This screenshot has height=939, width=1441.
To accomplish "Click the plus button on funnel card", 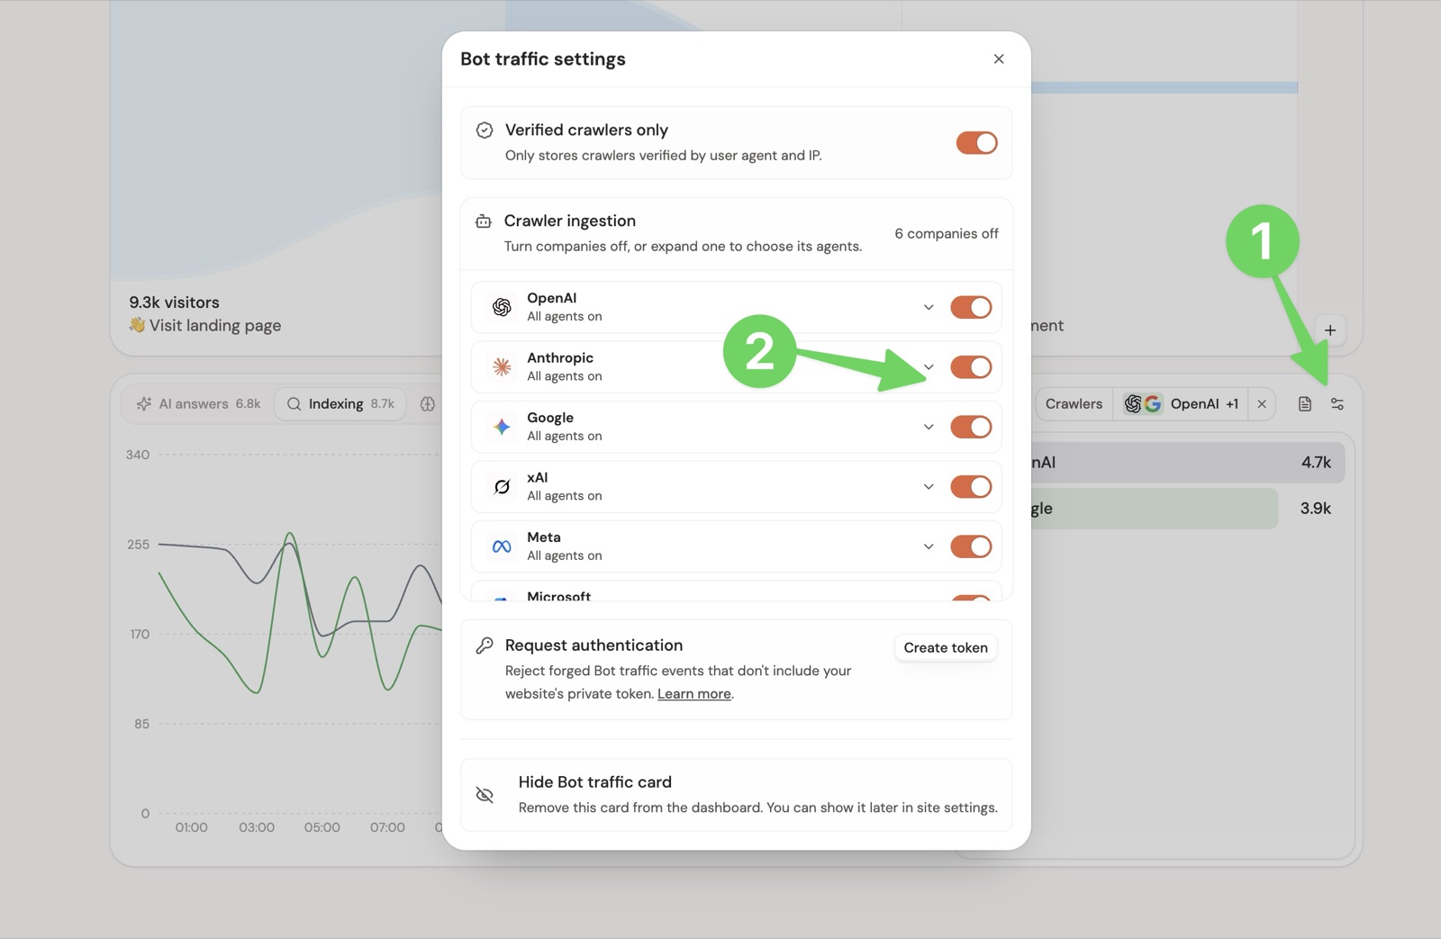I will tap(1330, 330).
